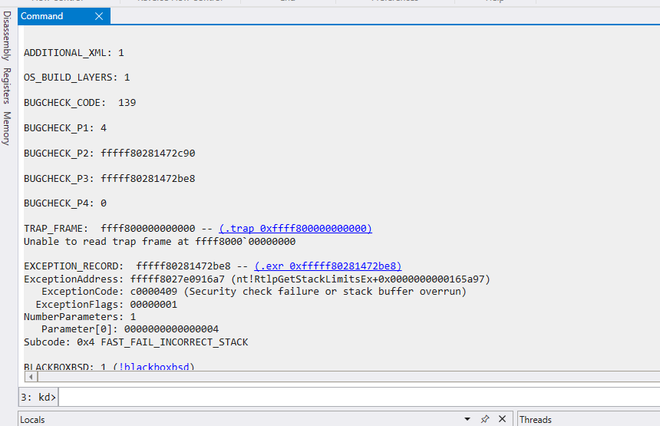
Task: Select the Threads panel header
Action: pyautogui.click(x=536, y=420)
